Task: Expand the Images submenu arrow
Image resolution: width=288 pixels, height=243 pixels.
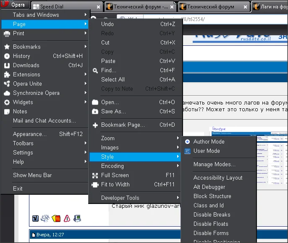Action: tap(178, 147)
